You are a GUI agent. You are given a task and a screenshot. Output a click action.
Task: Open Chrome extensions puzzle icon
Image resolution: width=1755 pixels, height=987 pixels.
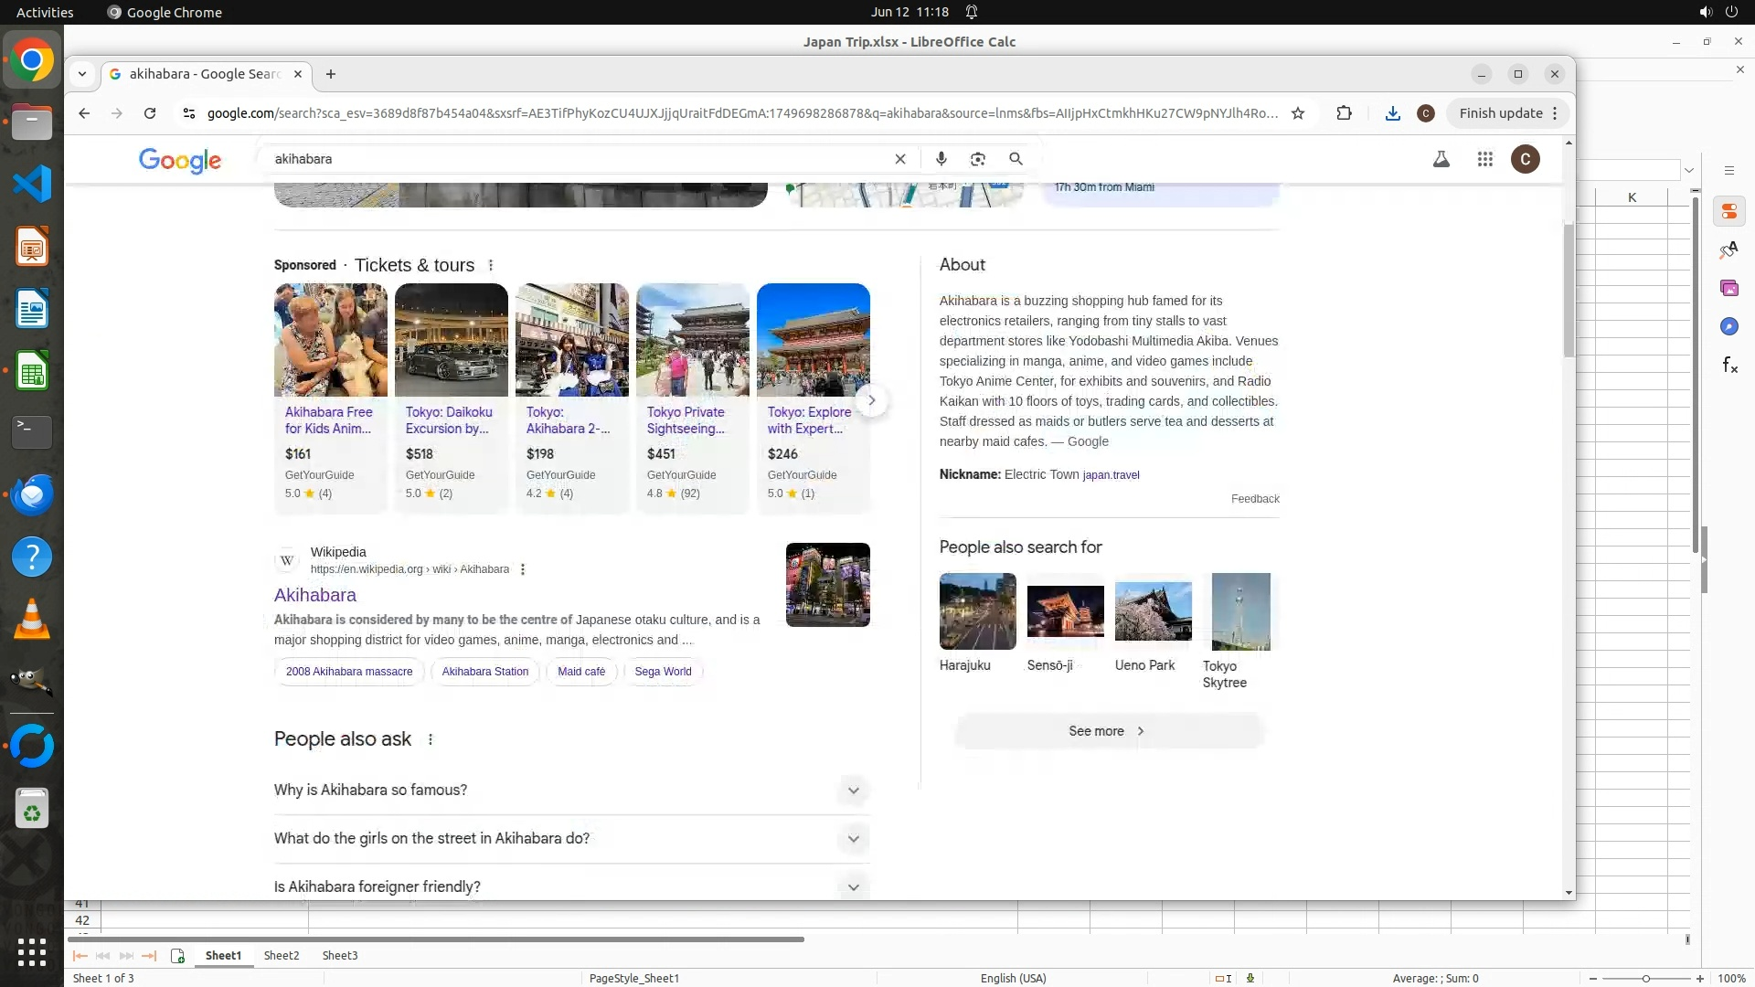coord(1344,113)
